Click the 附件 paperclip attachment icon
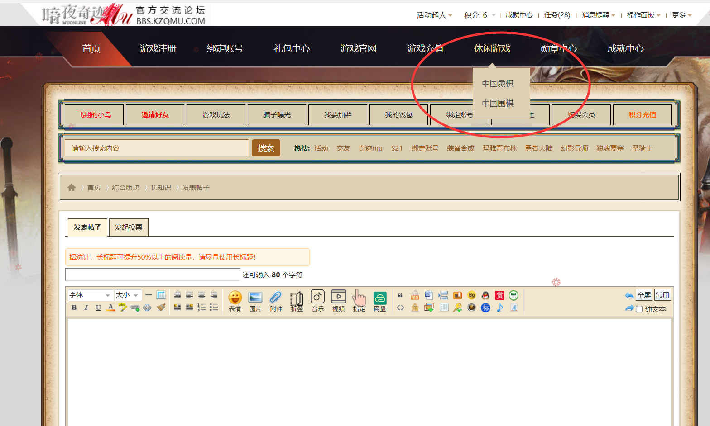The width and height of the screenshot is (710, 426). click(276, 301)
